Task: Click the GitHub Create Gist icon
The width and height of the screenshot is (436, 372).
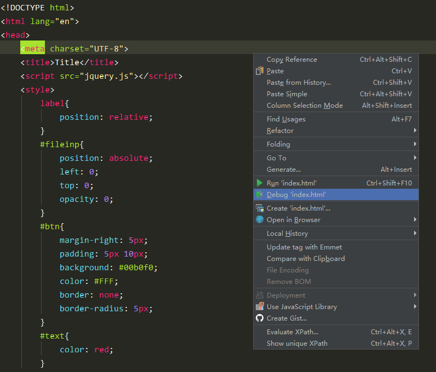Action: (260, 318)
